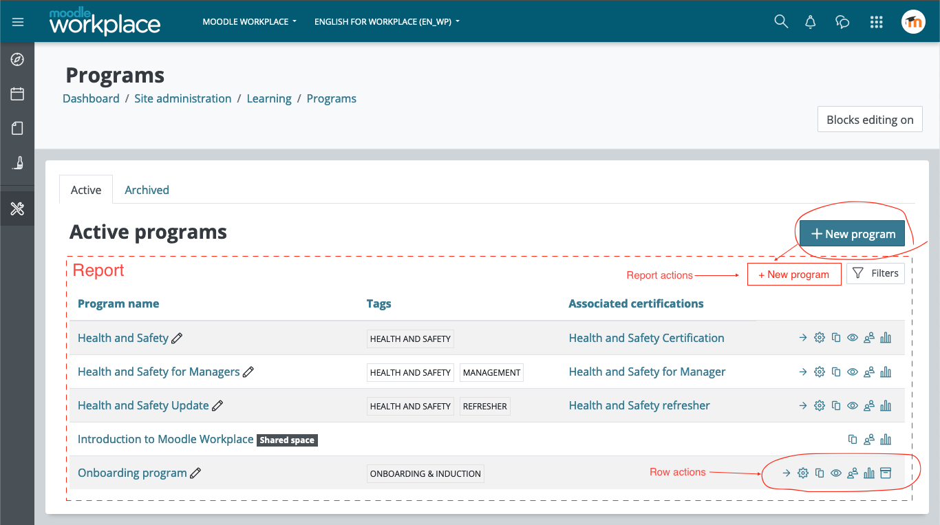Open the compass dashboard icon in sidebar
The image size is (940, 525).
tap(17, 60)
